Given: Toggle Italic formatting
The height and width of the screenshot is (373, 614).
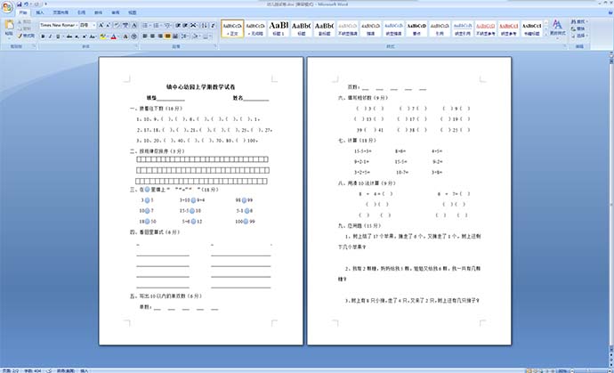Looking at the screenshot, I should (x=50, y=36).
